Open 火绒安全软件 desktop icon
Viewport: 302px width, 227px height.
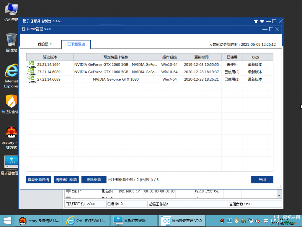[10, 104]
